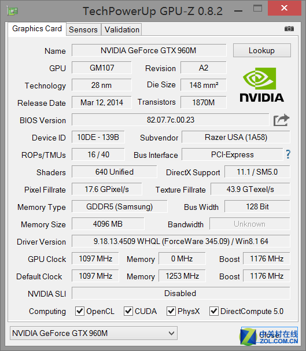Click the Bus Interface question mark
The width and height of the screenshot is (306, 351).
pyautogui.click(x=288, y=154)
